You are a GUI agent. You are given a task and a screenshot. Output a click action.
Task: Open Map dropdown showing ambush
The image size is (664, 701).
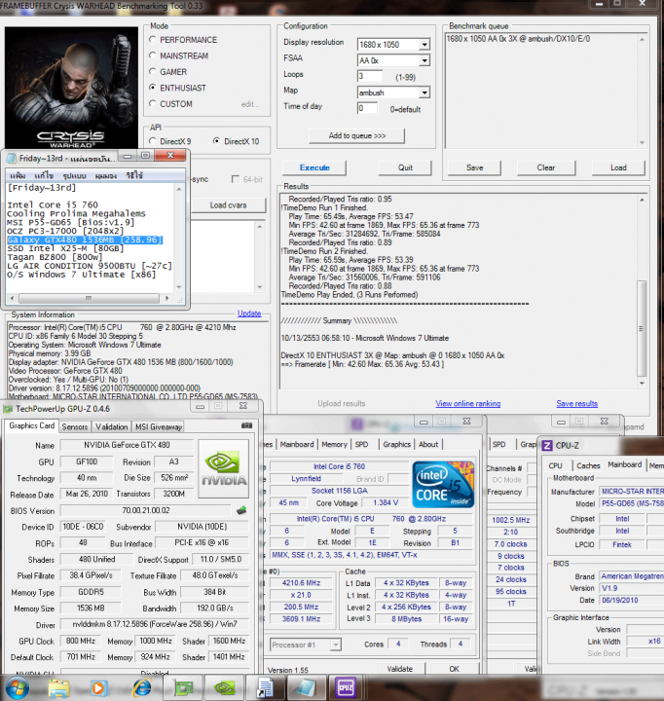(x=424, y=92)
